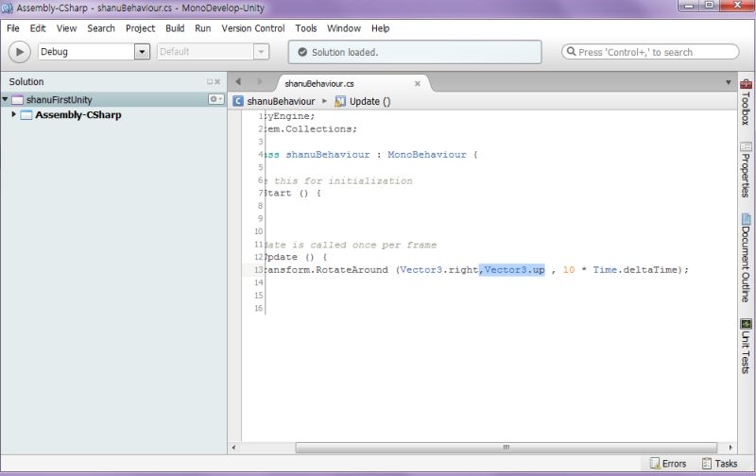
Task: Click 'Time.deltaTime' in line 13
Action: click(635, 270)
